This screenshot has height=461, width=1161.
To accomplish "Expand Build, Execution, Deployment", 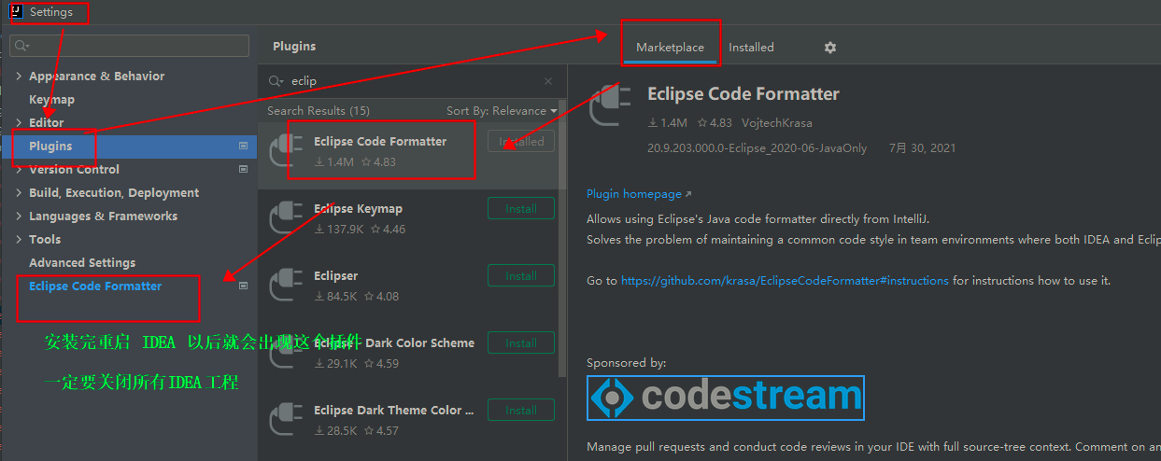I will click(x=19, y=192).
